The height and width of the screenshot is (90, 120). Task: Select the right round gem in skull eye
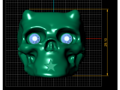pyautogui.click(x=67, y=38)
